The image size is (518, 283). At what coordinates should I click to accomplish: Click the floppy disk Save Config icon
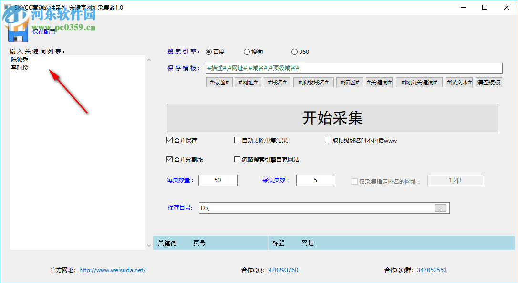point(18,31)
